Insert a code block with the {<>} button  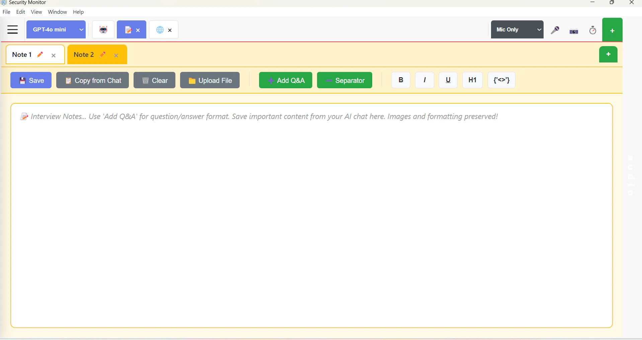[x=501, y=80]
